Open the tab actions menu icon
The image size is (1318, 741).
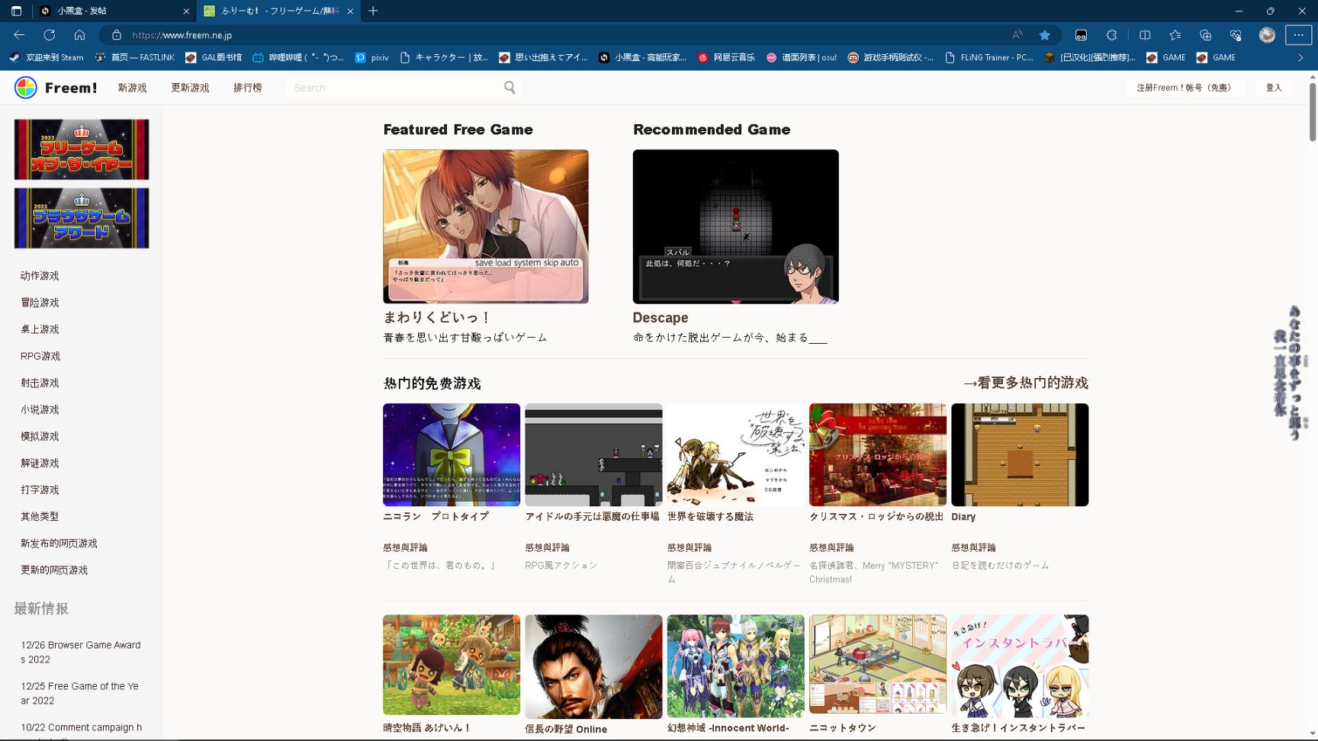pos(16,11)
